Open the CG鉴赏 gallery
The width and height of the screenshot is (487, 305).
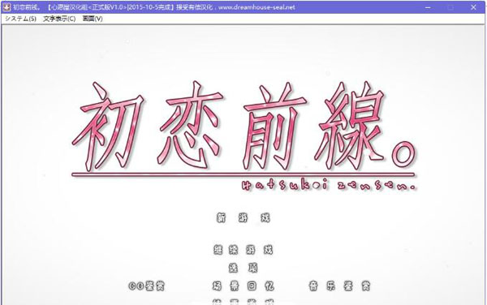(x=146, y=286)
